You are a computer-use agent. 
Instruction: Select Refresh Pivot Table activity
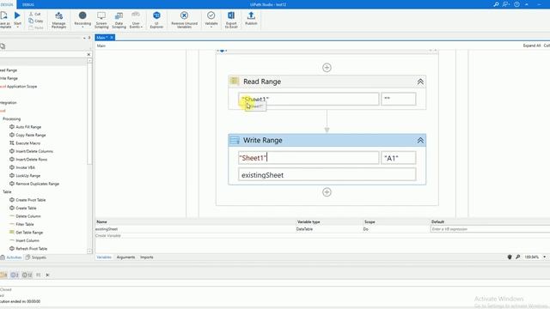(x=28, y=248)
